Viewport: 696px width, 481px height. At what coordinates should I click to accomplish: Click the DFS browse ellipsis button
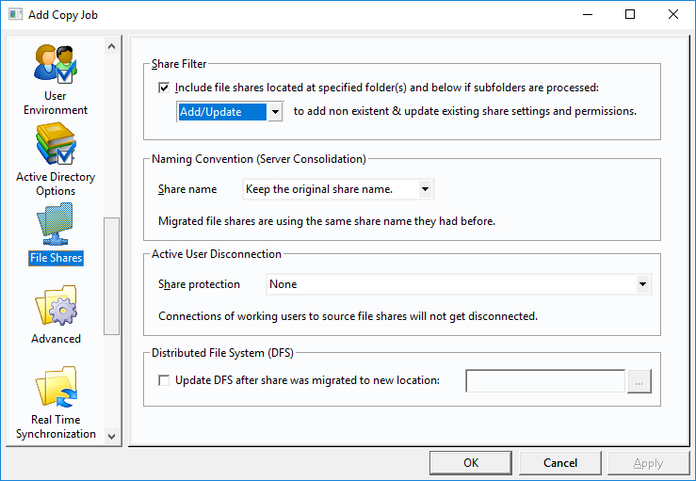tap(639, 381)
